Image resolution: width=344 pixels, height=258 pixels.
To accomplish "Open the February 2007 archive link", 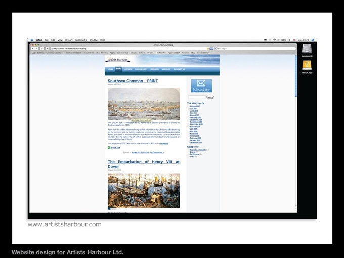I will click(195, 117).
